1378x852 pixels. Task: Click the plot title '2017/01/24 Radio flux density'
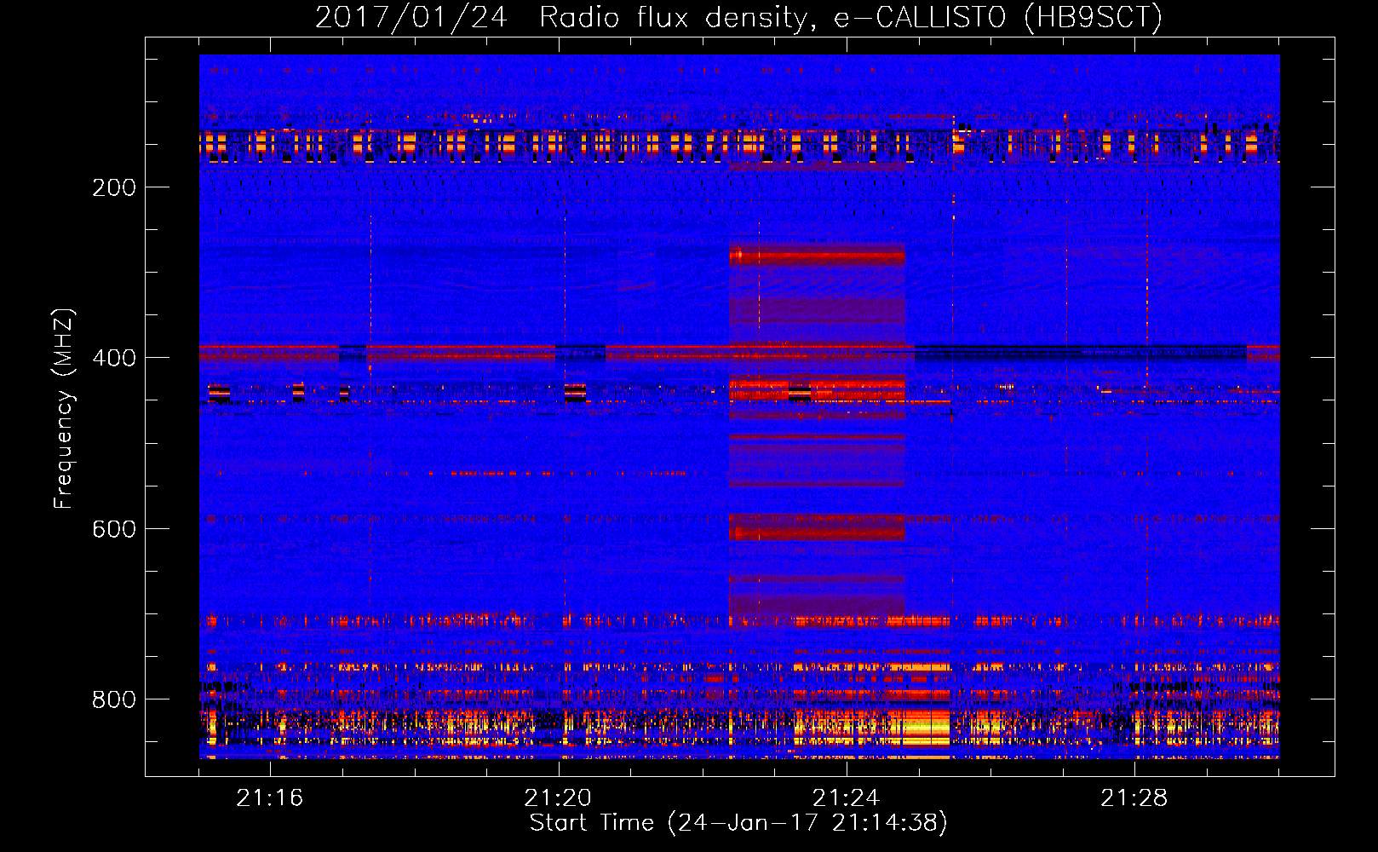click(x=561, y=18)
